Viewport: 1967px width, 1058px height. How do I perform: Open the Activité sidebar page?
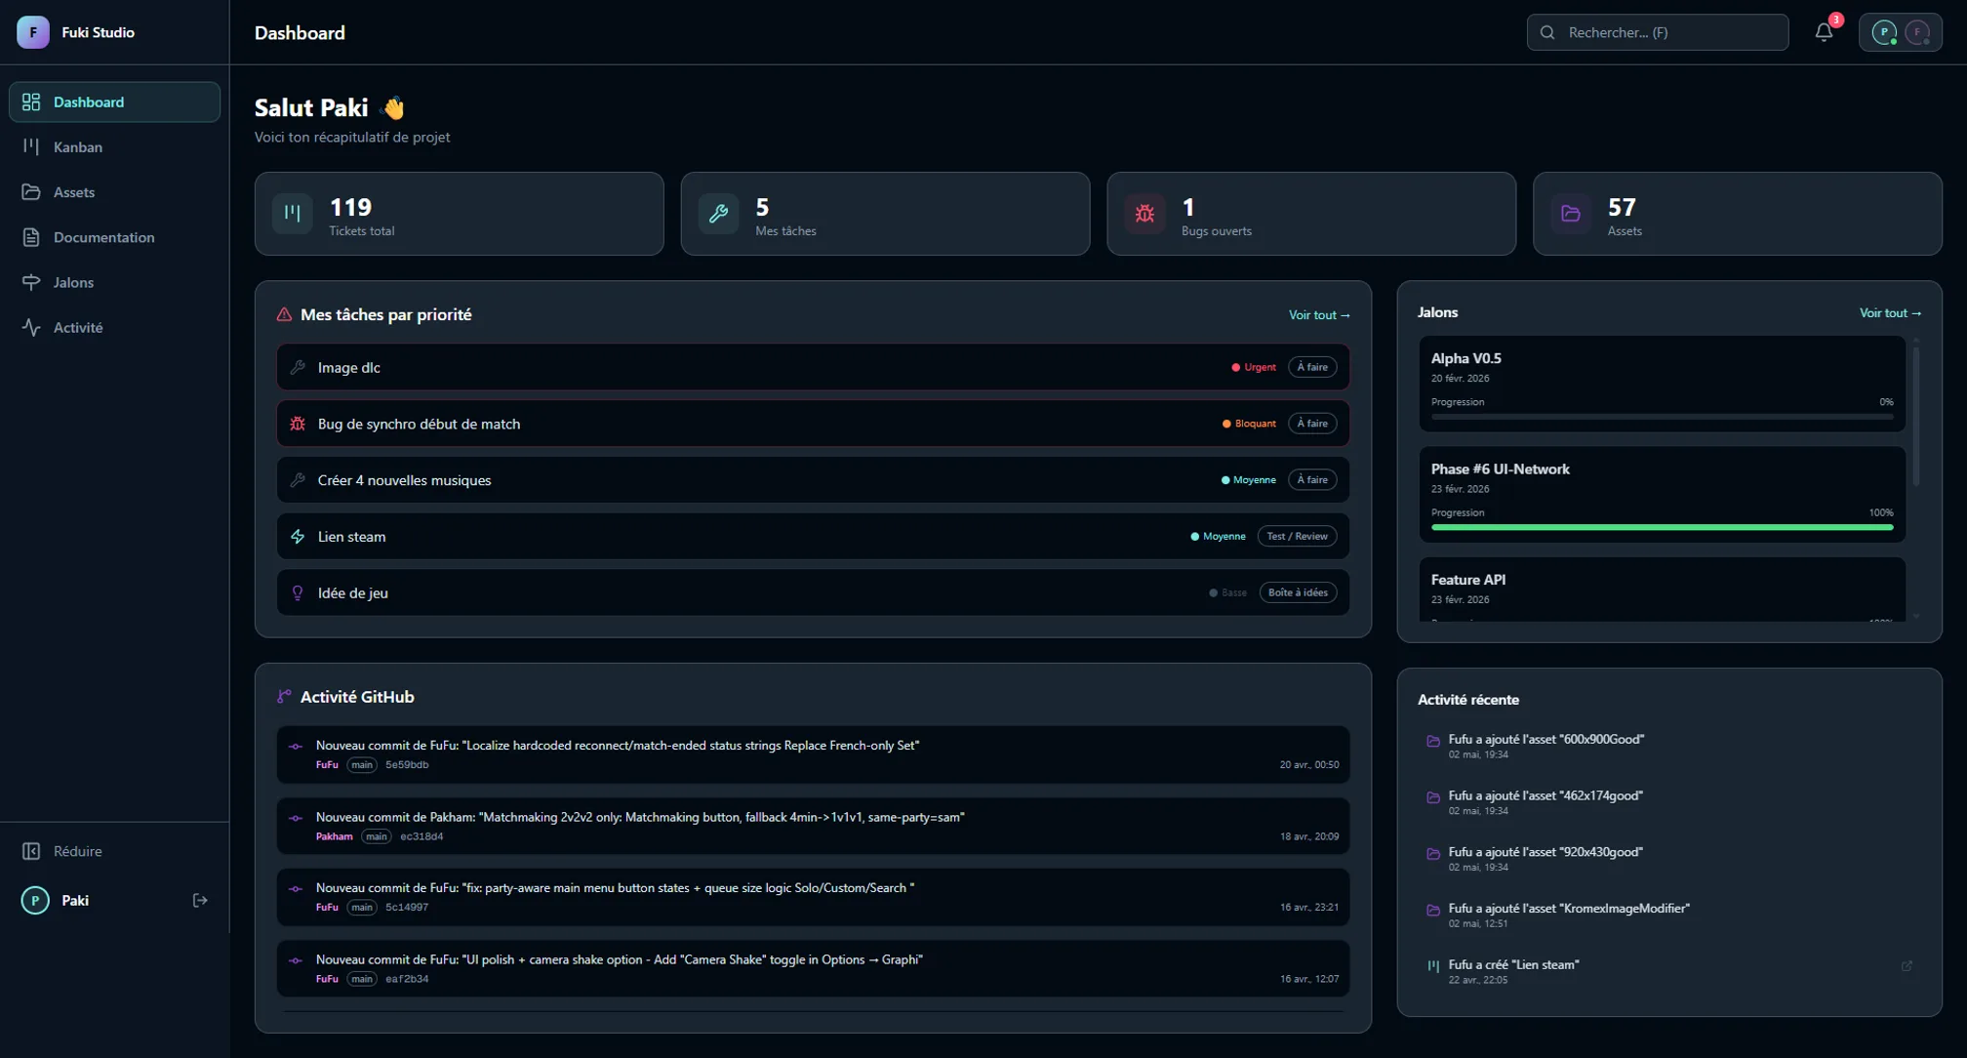point(114,327)
